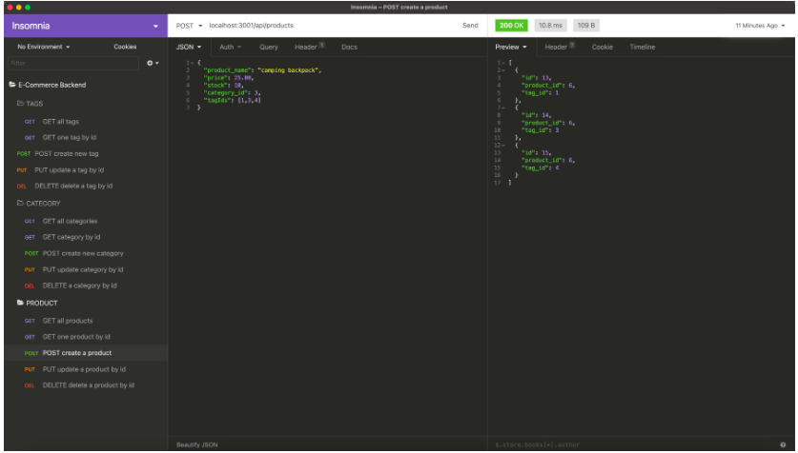Select PUT update a tag by id
This screenshot has height=453, width=798.
click(69, 170)
